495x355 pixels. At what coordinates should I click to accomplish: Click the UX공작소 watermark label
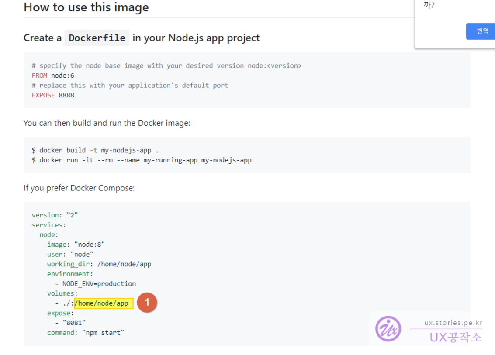(x=455, y=337)
